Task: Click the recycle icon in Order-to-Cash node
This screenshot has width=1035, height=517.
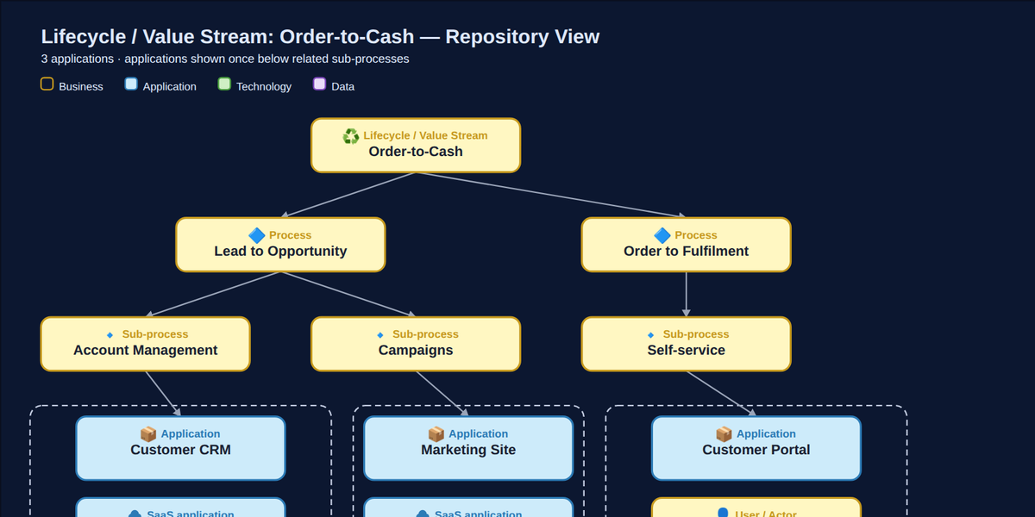Action: click(351, 136)
